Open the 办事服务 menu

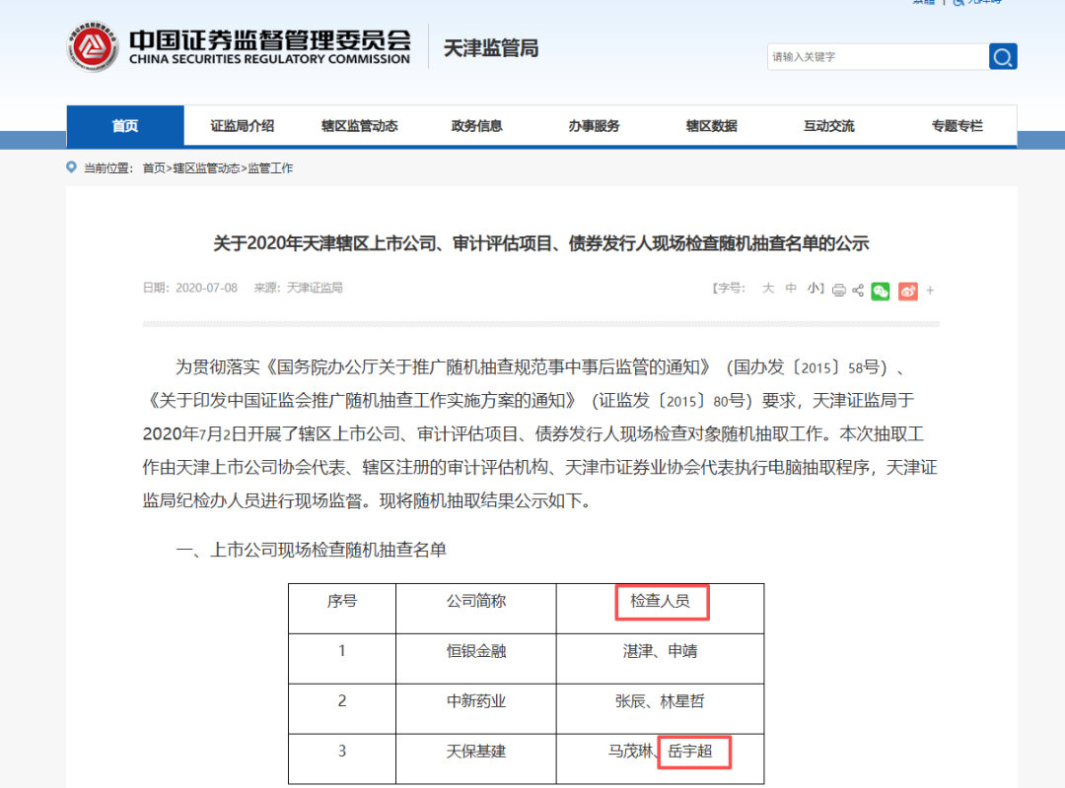pos(595,125)
